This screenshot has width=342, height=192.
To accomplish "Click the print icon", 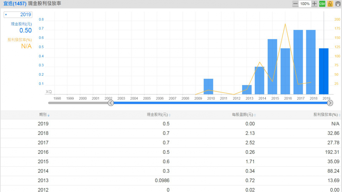I will click(338, 4).
